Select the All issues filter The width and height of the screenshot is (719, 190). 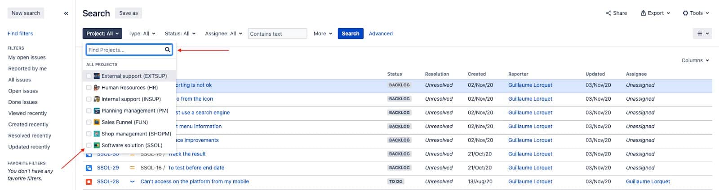point(20,80)
